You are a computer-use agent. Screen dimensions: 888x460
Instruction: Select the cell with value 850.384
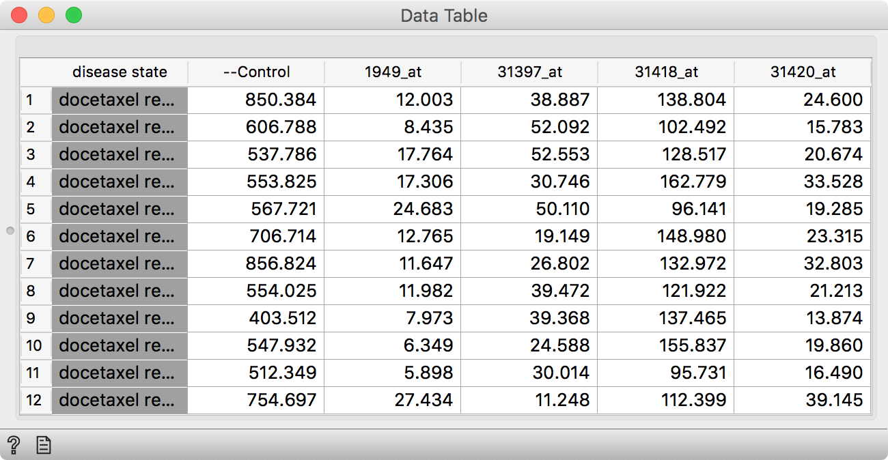click(x=256, y=100)
